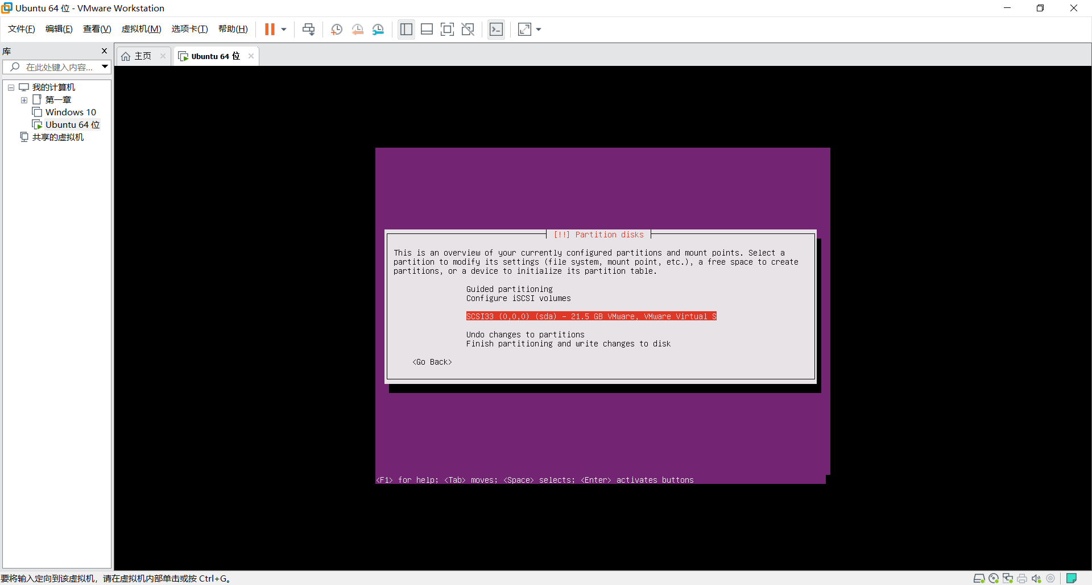Close the Ubuntu 64 位 tab
Image resolution: width=1092 pixels, height=585 pixels.
click(251, 56)
